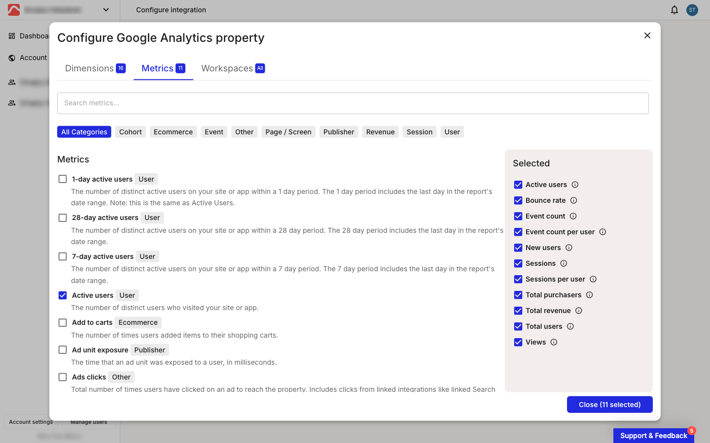This screenshot has width=710, height=443.
Task: Deselect Sessions per user in Selected panel
Action: [x=518, y=279]
